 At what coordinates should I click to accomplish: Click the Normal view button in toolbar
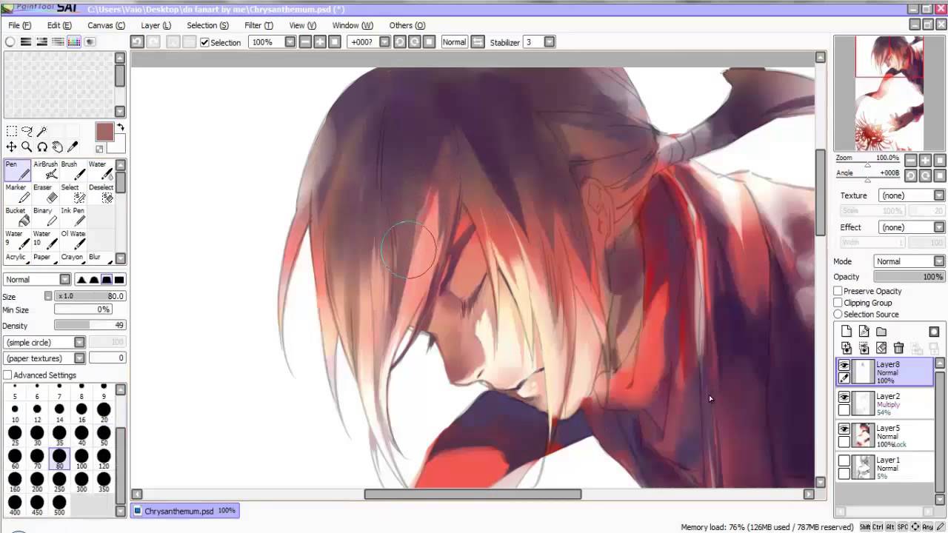[454, 42]
